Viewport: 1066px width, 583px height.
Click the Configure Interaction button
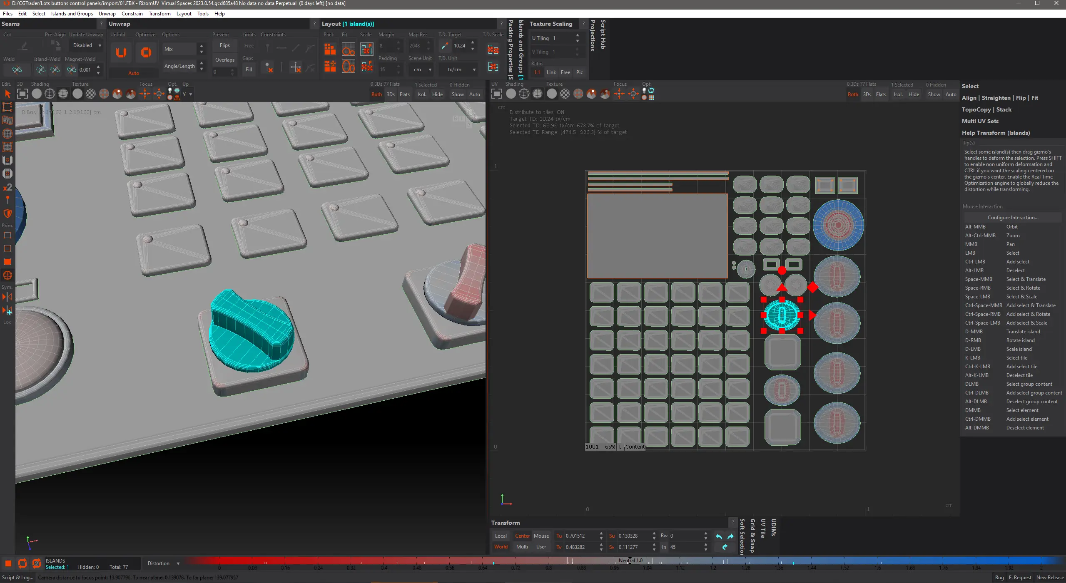(1013, 218)
